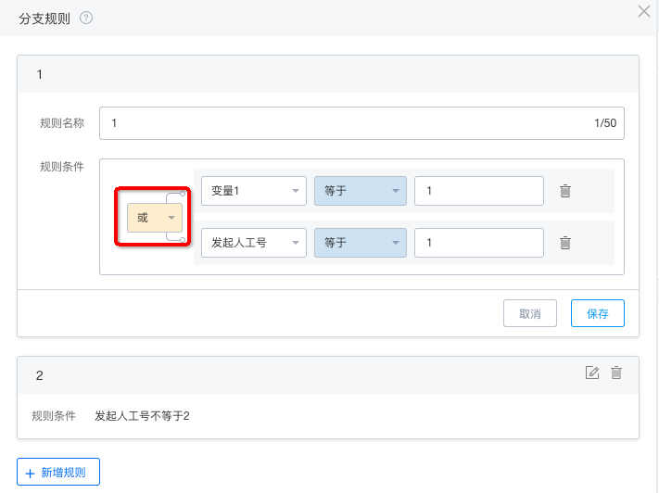Image resolution: width=659 pixels, height=493 pixels.
Task: Open the 发起人工号 field dropdown
Action: click(x=254, y=243)
